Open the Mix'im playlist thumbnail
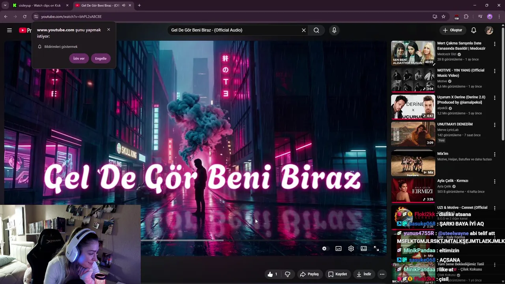The height and width of the screenshot is (284, 505). [x=413, y=163]
